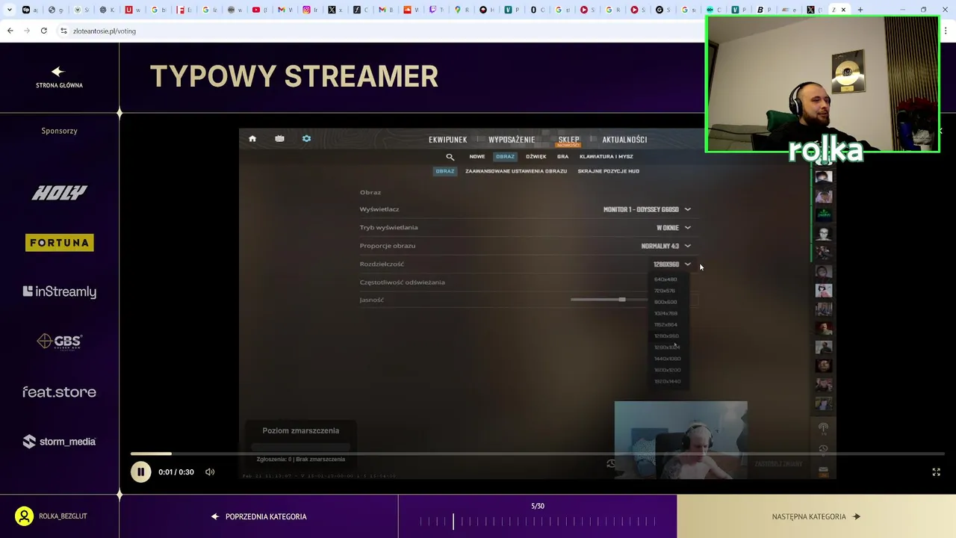The width and height of the screenshot is (956, 538).
Task: Open the storm_media sponsor logo
Action: [x=60, y=442]
